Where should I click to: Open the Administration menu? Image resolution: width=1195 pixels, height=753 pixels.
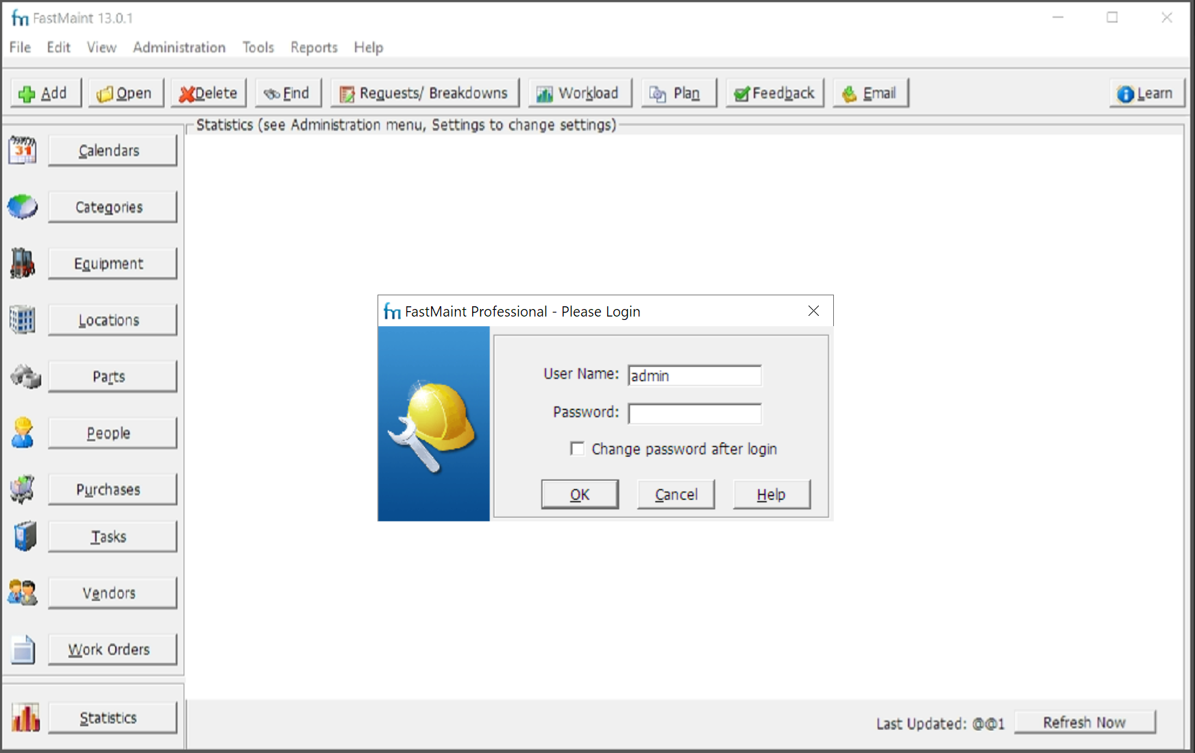coord(179,47)
